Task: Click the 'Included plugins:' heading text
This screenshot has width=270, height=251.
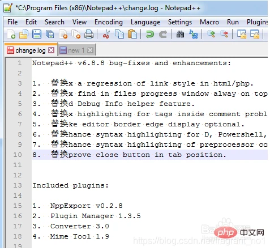Action: tap(71, 185)
